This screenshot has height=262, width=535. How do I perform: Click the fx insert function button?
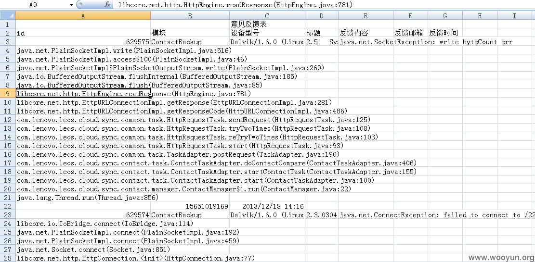click(x=107, y=5)
